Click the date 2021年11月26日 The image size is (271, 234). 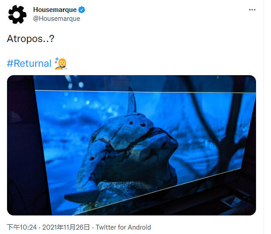[x=66, y=227]
